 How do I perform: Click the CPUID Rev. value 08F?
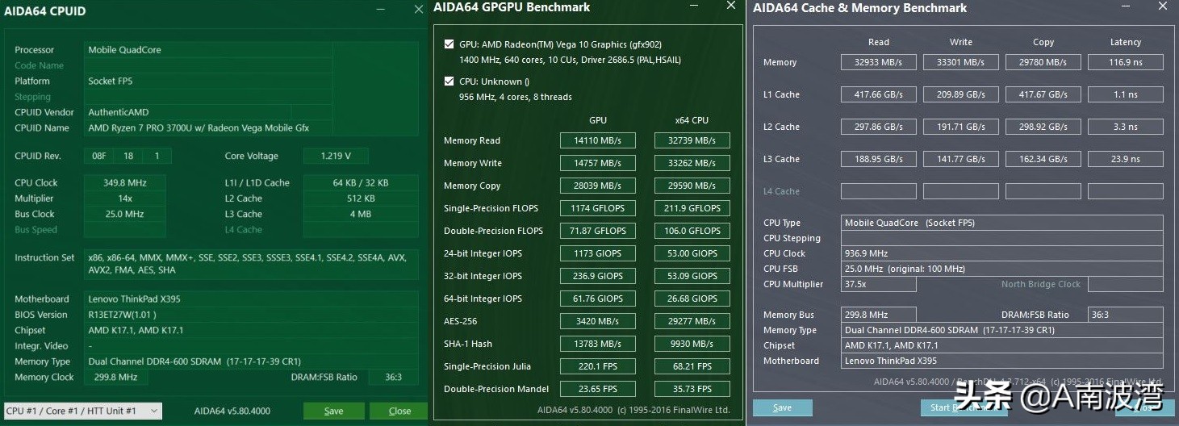[99, 156]
